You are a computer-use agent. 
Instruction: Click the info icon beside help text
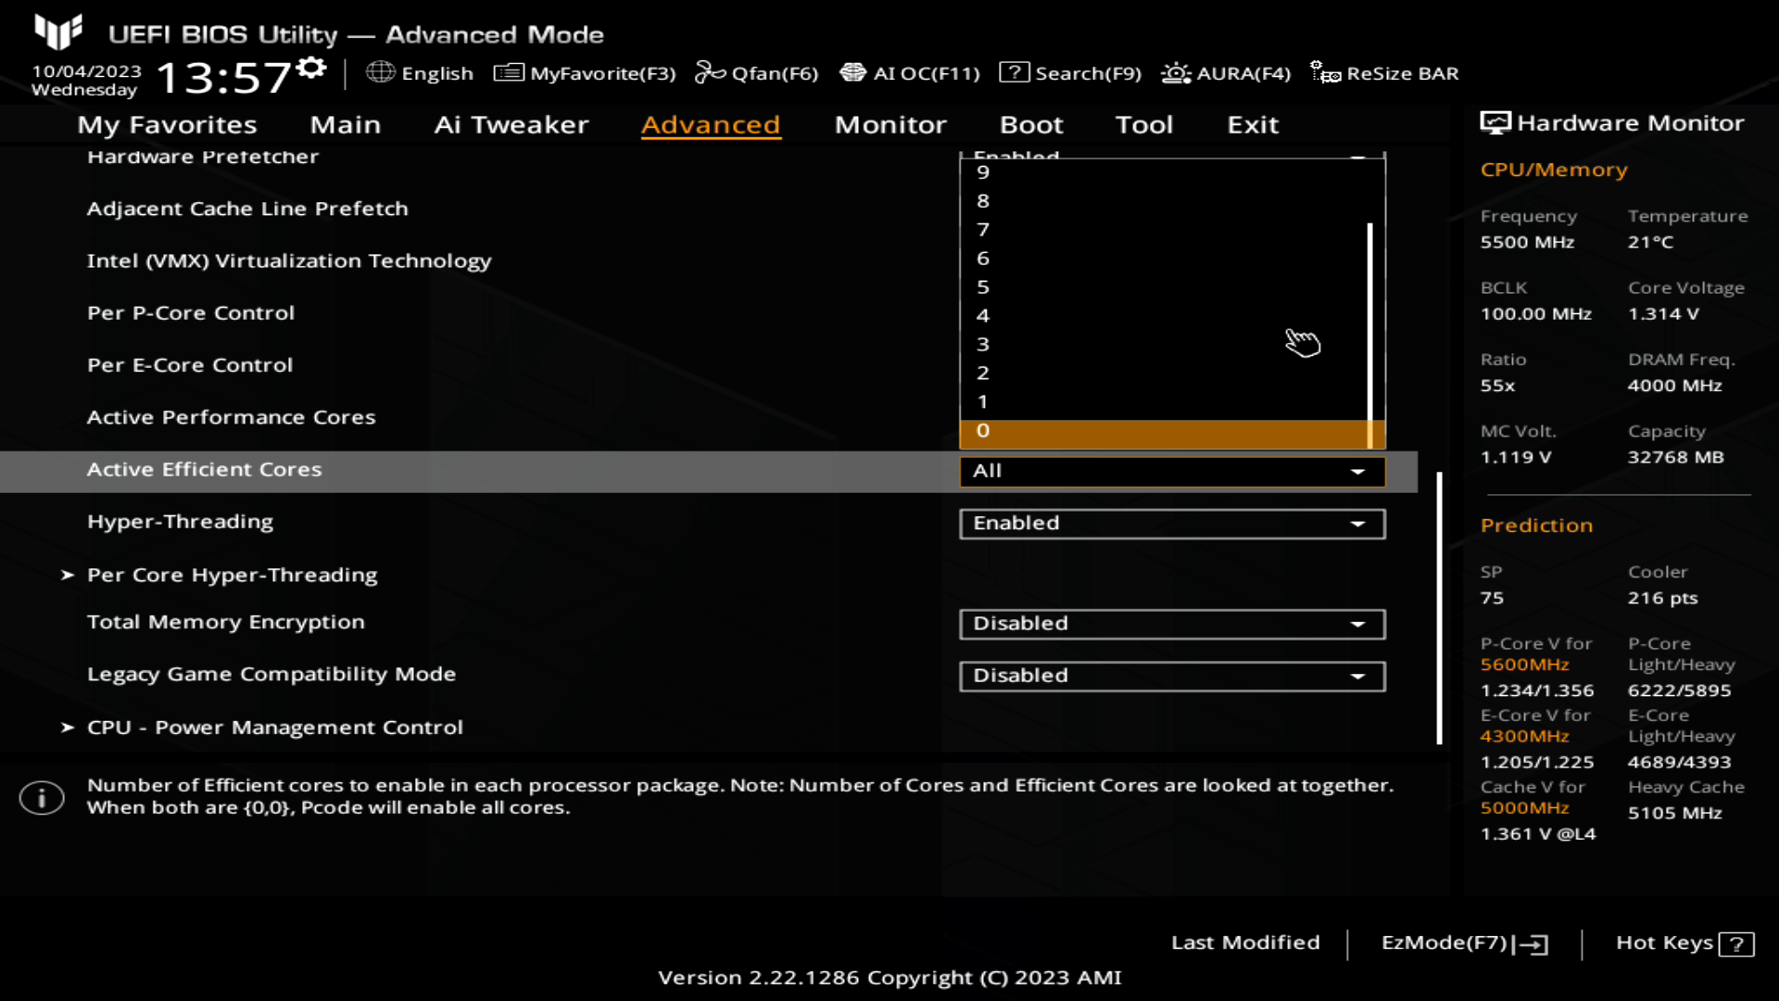coord(42,797)
